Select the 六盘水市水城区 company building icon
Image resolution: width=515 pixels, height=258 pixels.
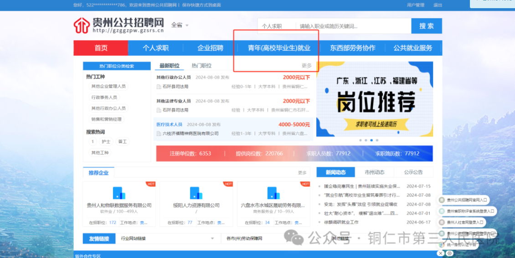point(273,193)
